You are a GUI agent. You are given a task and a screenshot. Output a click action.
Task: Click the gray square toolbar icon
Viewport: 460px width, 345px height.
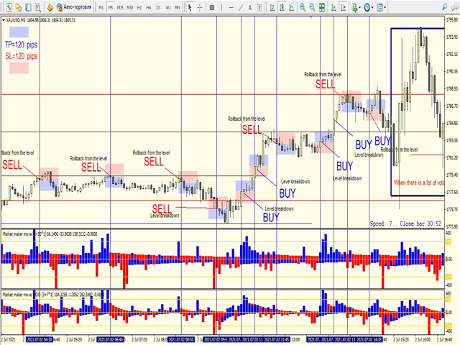pyautogui.click(x=212, y=7)
